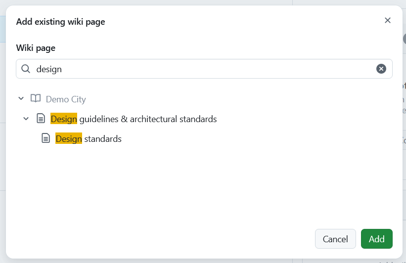Click page icon beside Design standards
The width and height of the screenshot is (406, 263).
[x=46, y=138]
